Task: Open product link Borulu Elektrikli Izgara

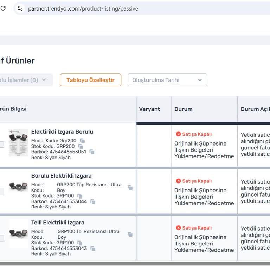Action: 62,176
